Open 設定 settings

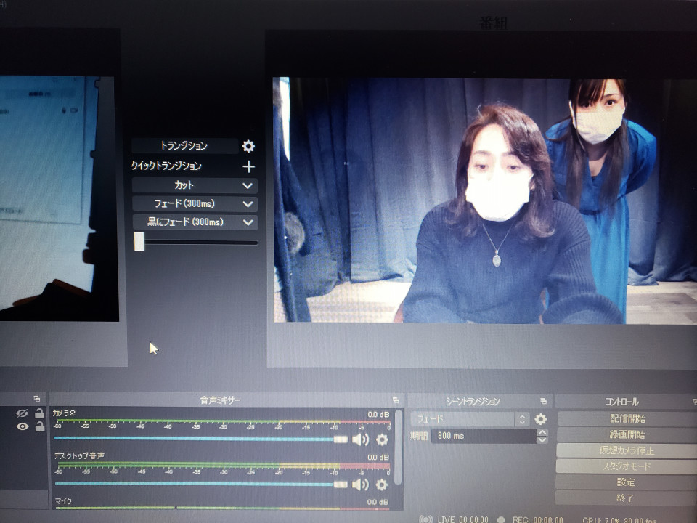(627, 482)
